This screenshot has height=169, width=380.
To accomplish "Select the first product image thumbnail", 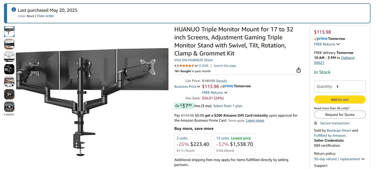I will [9, 32].
